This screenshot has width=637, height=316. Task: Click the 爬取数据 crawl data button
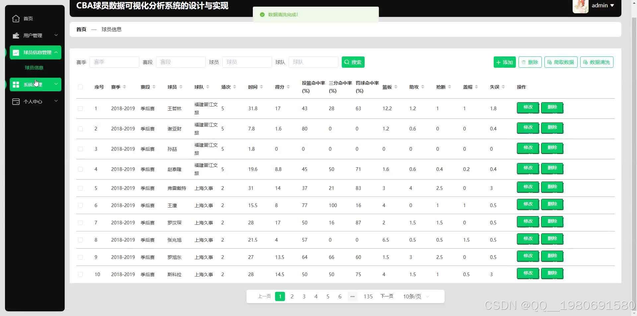pos(561,62)
